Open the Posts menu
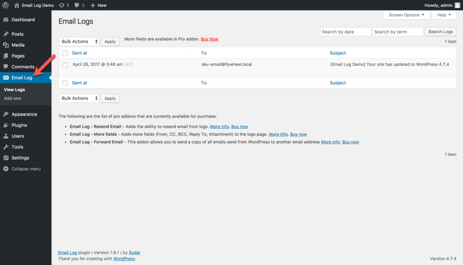This screenshot has width=463, height=265. tap(26, 34)
